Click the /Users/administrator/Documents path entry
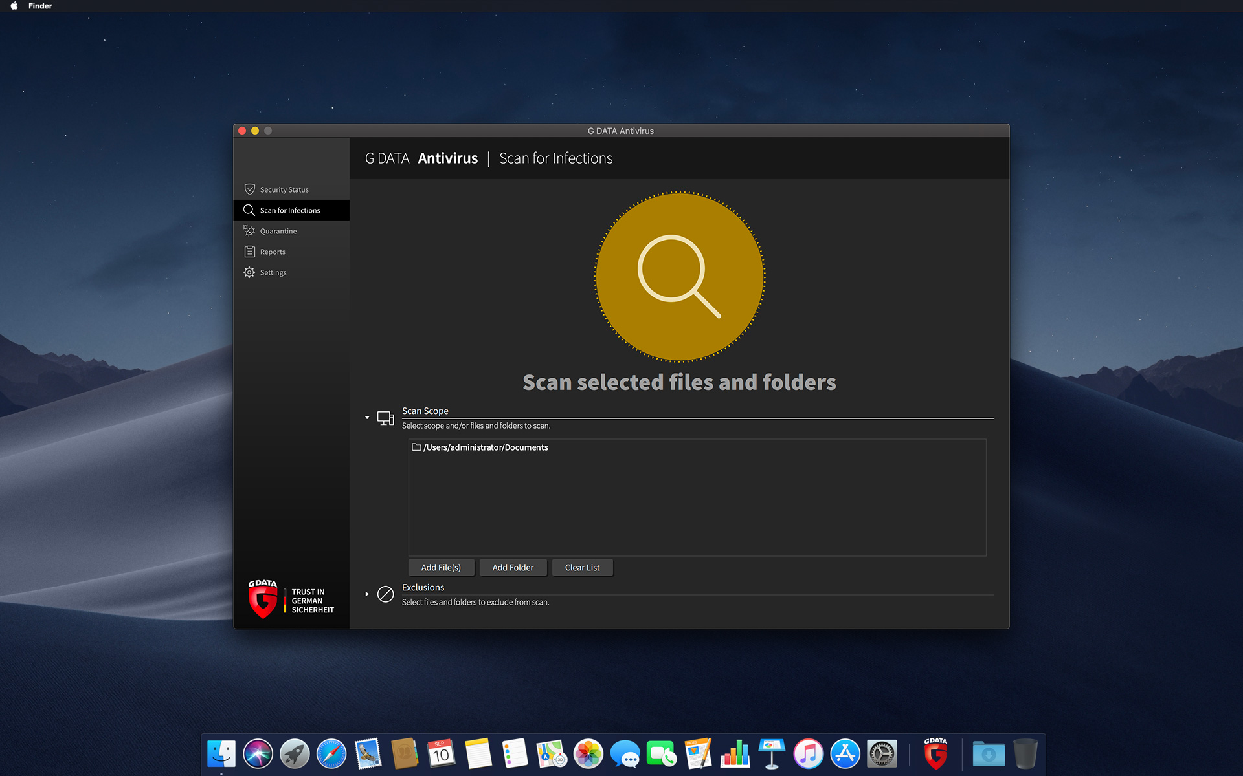This screenshot has width=1243, height=776. coord(483,447)
